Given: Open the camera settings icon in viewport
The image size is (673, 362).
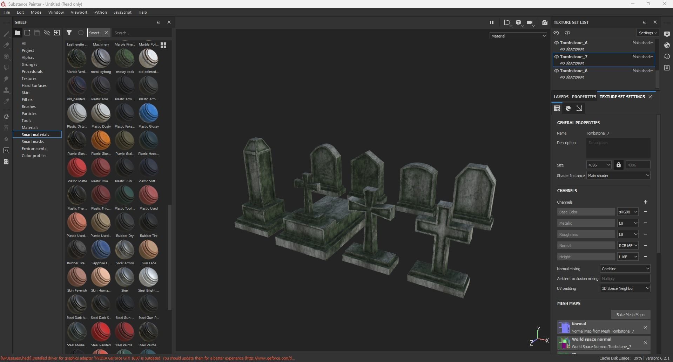Looking at the screenshot, I should point(530,23).
